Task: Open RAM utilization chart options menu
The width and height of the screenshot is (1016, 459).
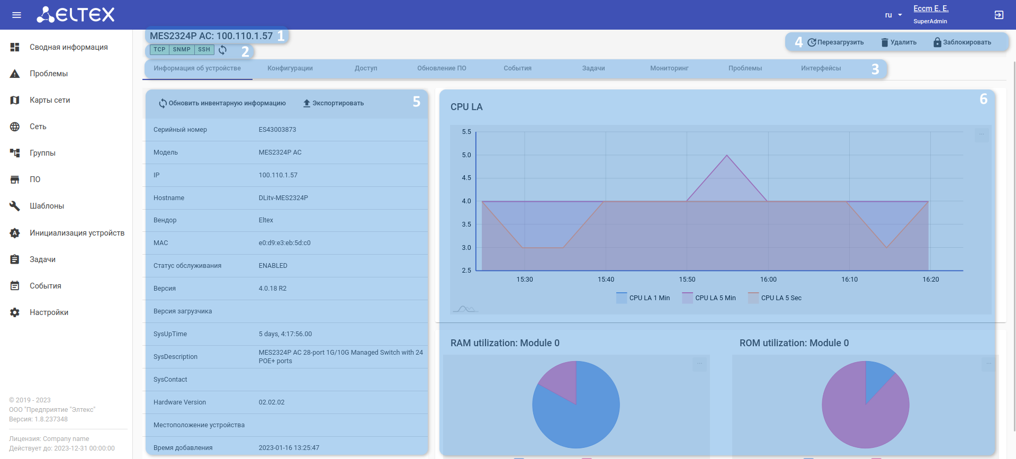Action: pyautogui.click(x=699, y=364)
